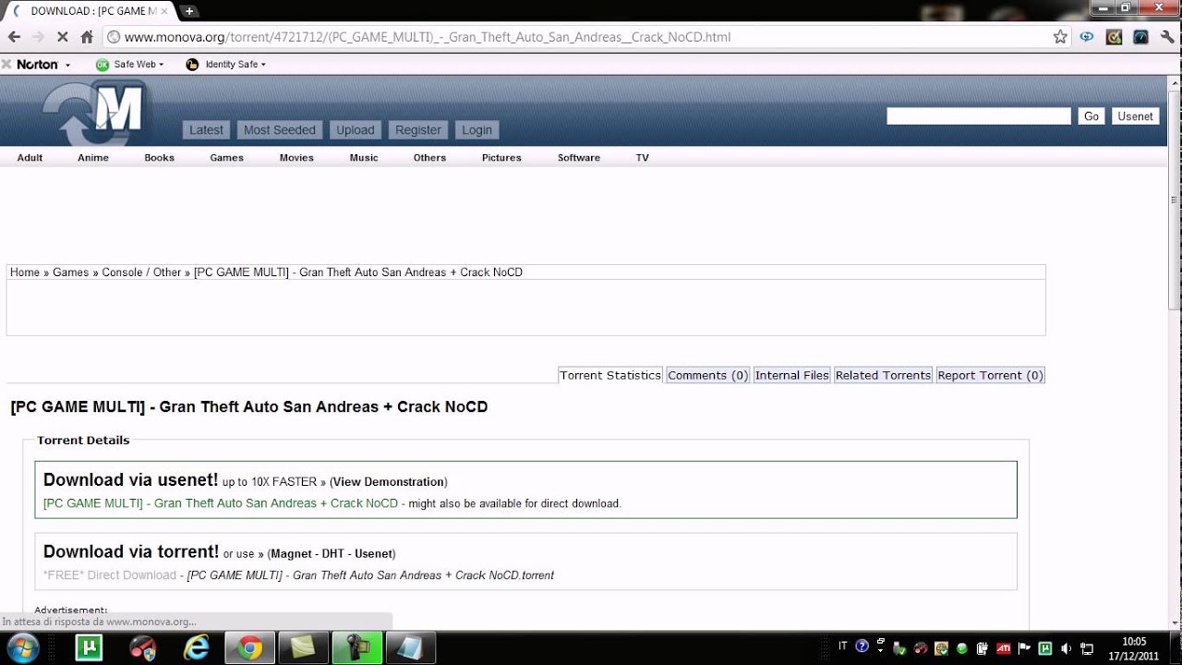Go to the Upload page
The width and height of the screenshot is (1182, 665).
356,130
